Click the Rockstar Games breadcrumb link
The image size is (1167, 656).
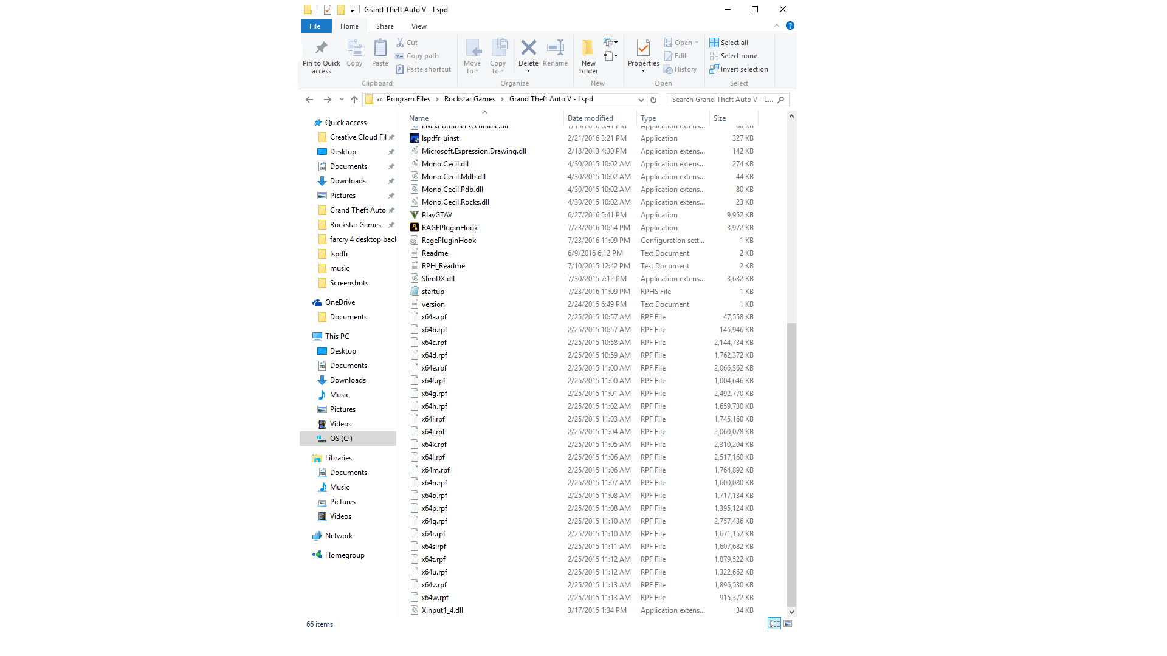point(469,99)
